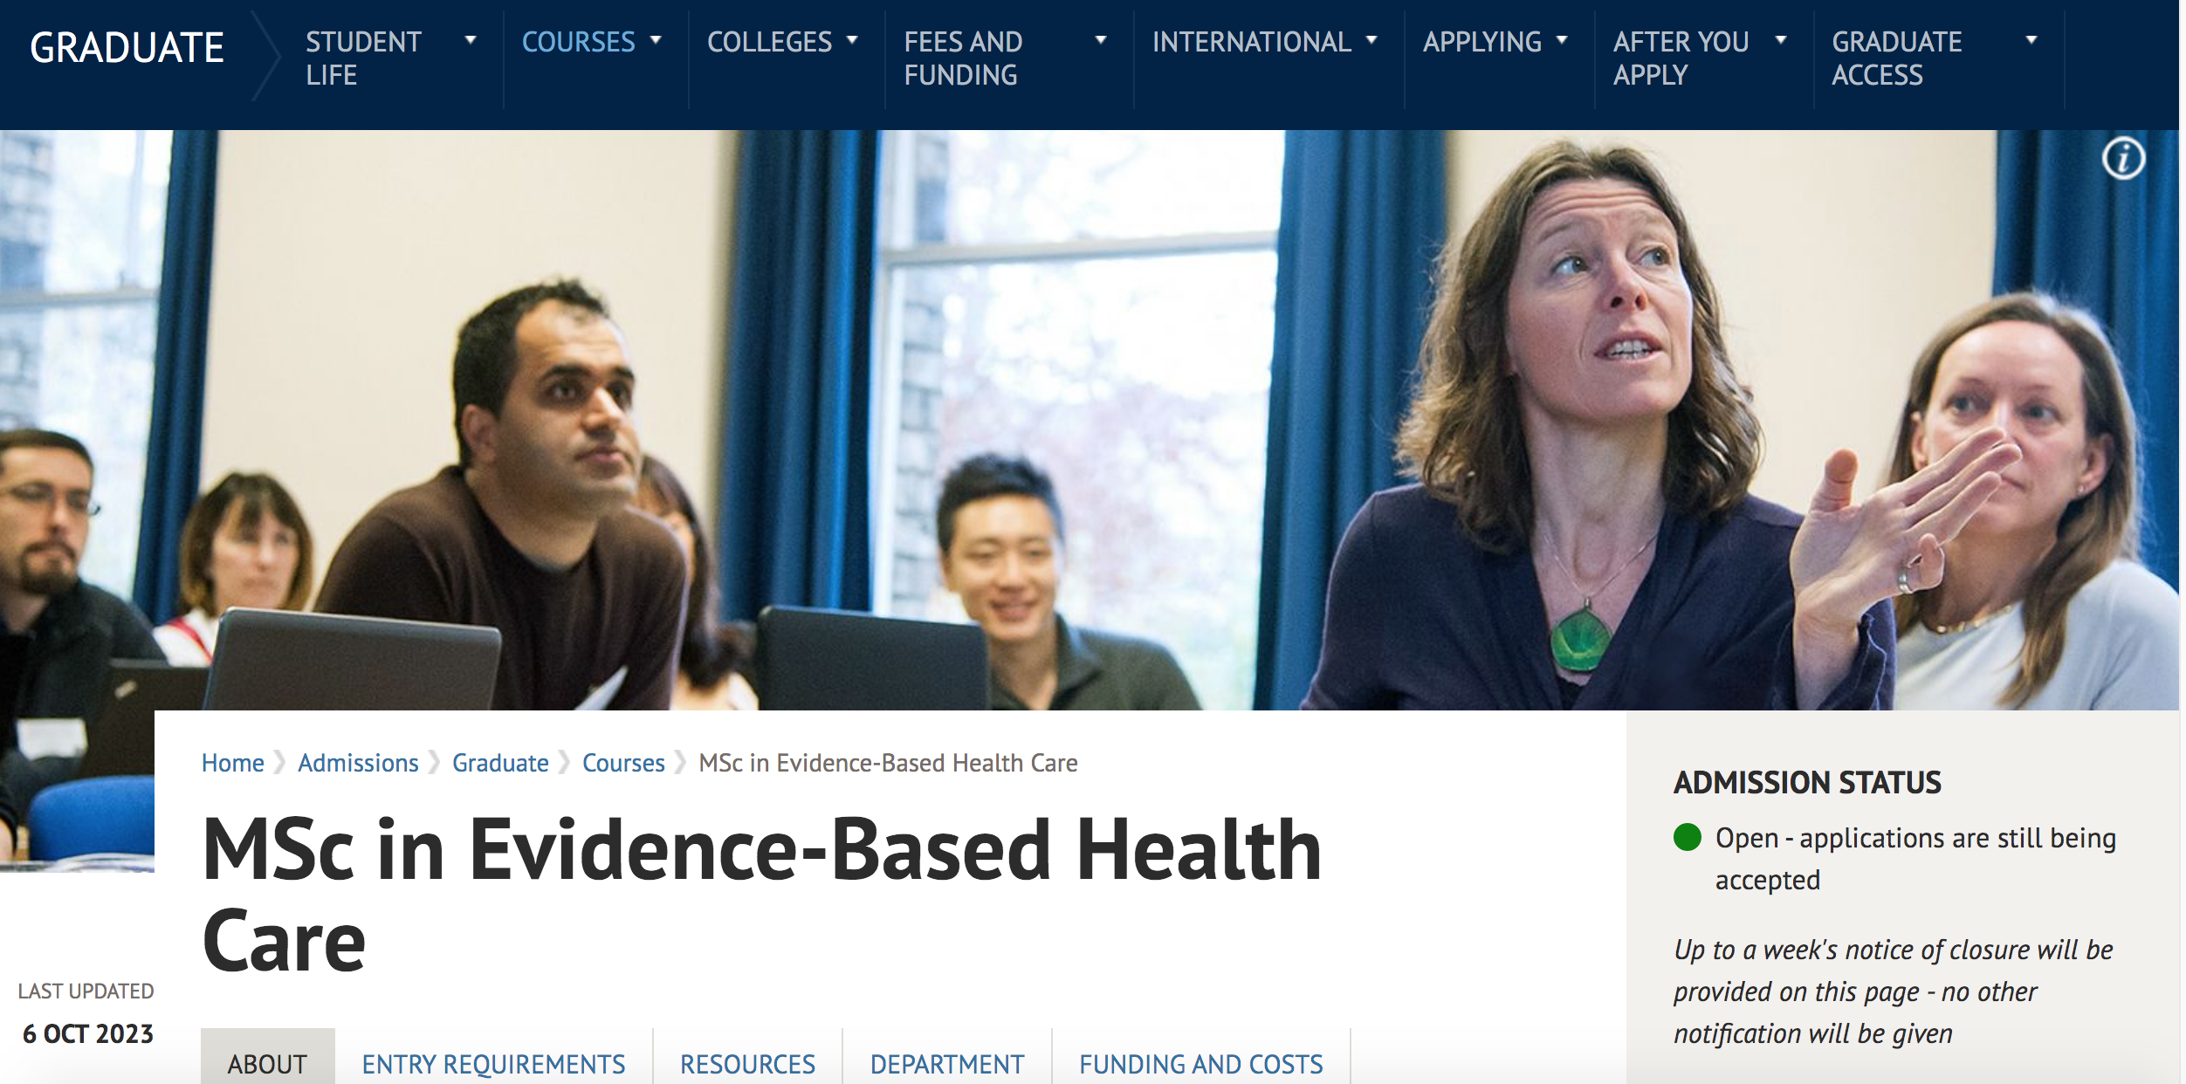
Task: Open the Admissions breadcrumb link
Action: click(358, 763)
